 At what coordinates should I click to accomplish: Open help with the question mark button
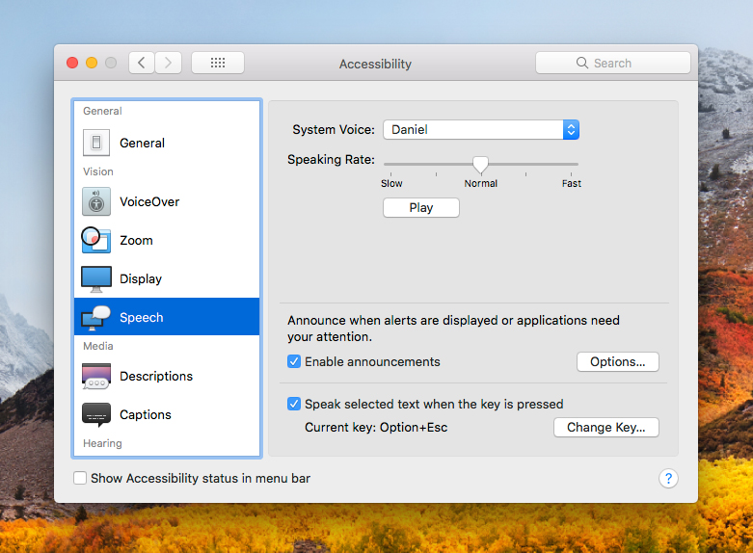[668, 478]
